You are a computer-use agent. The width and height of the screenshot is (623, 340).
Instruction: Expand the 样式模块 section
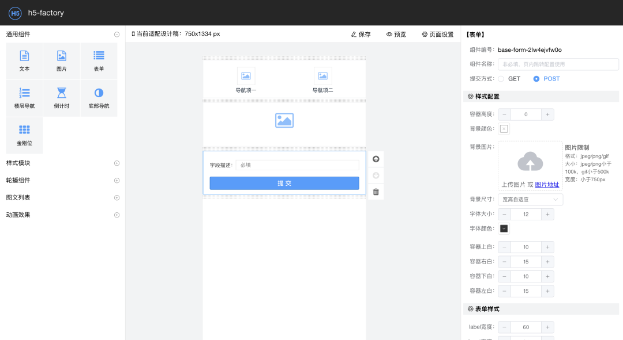(x=117, y=163)
